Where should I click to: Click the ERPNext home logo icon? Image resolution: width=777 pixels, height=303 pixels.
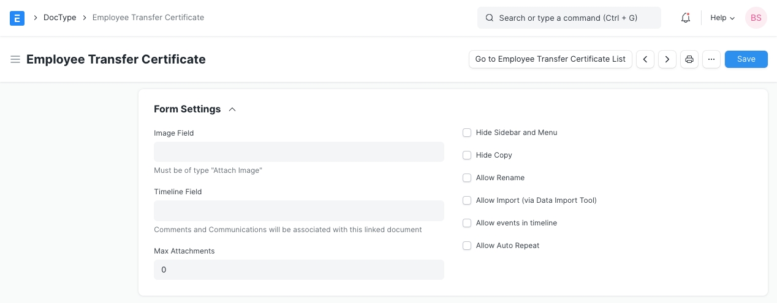[x=17, y=18]
